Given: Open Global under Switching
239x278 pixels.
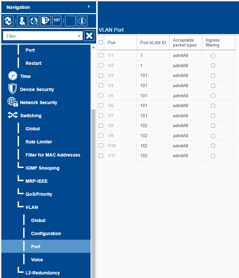Looking at the screenshot, I should pos(33,129).
